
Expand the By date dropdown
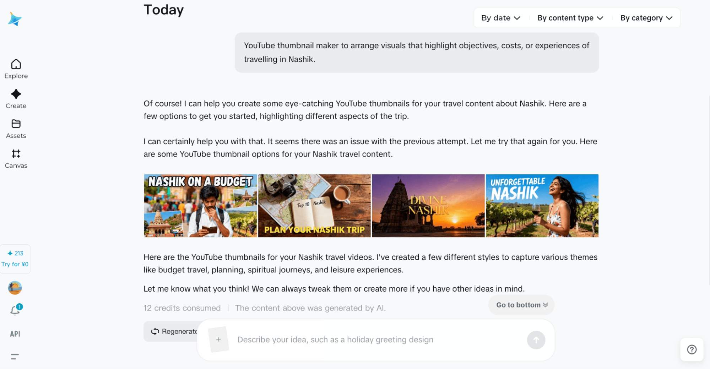pyautogui.click(x=500, y=18)
